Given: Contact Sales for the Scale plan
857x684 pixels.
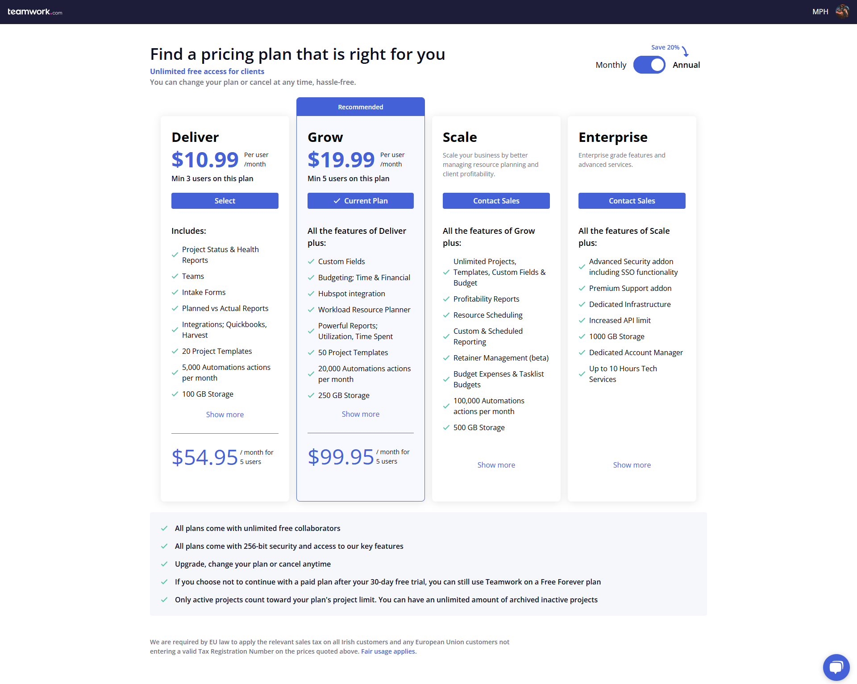Looking at the screenshot, I should tap(496, 201).
